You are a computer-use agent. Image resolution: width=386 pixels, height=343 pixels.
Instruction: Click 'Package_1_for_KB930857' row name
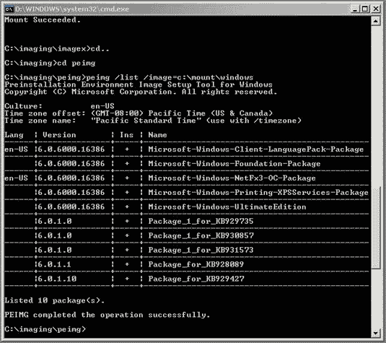coord(201,235)
